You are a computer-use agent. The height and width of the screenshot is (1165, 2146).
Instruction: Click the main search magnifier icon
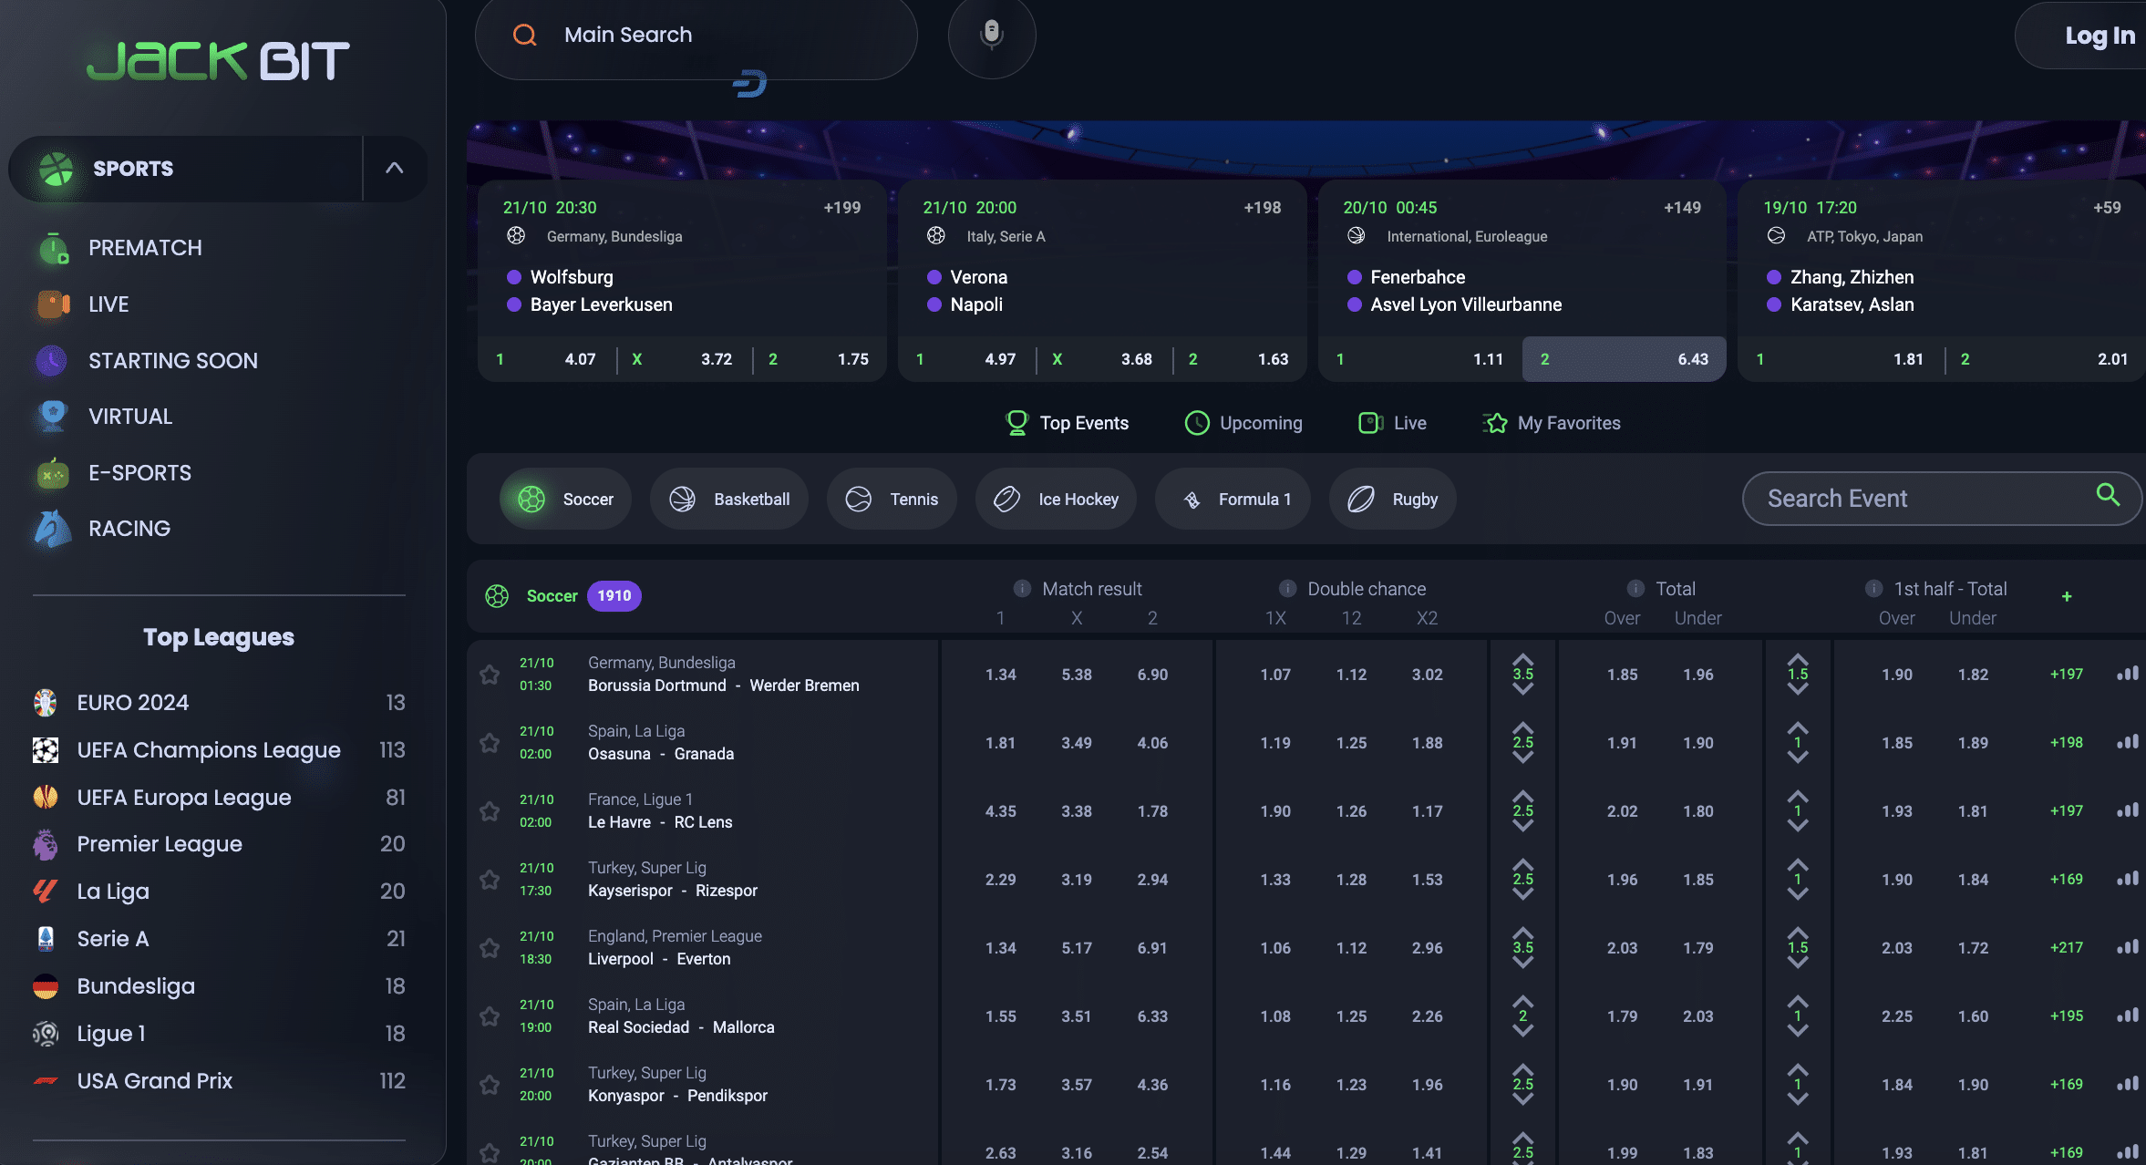coord(525,35)
